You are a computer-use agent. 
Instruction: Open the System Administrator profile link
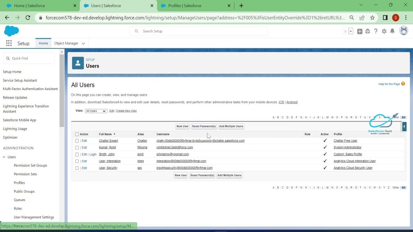coord(348,148)
